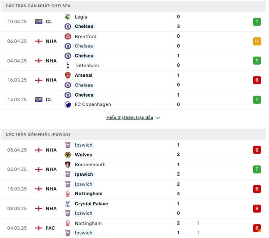Click the FAC competition label on 04.03.25
This screenshot has height=238, width=269.
[x=50, y=228]
